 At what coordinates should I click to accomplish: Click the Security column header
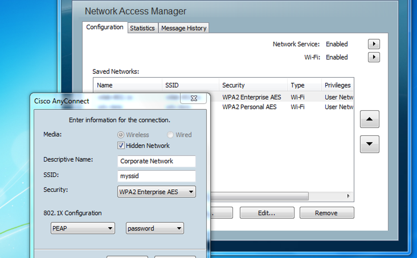click(253, 85)
